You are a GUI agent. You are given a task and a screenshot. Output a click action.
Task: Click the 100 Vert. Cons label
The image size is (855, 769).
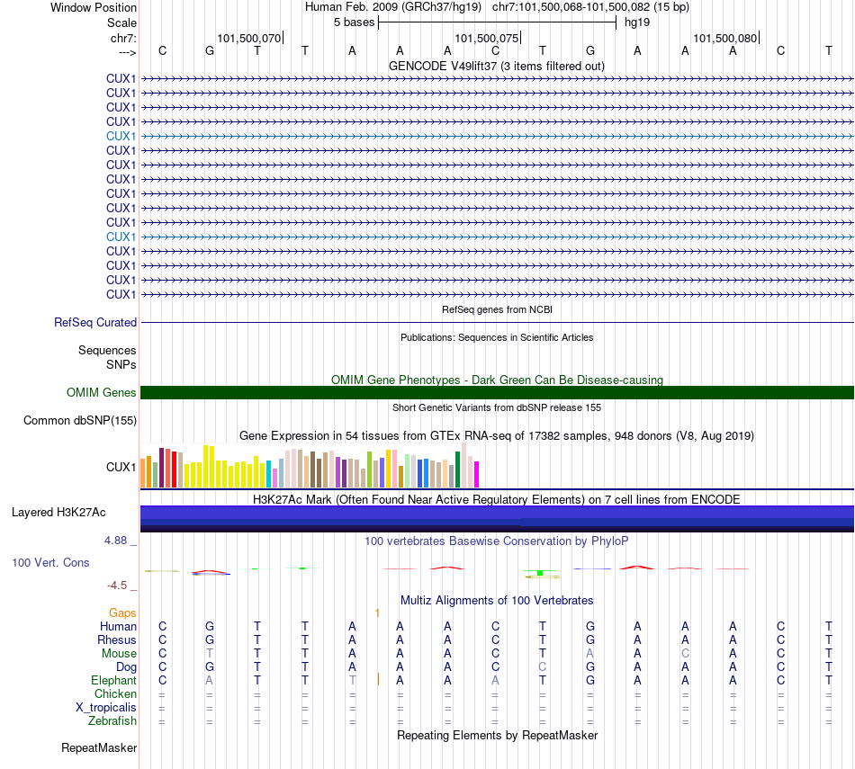50,562
